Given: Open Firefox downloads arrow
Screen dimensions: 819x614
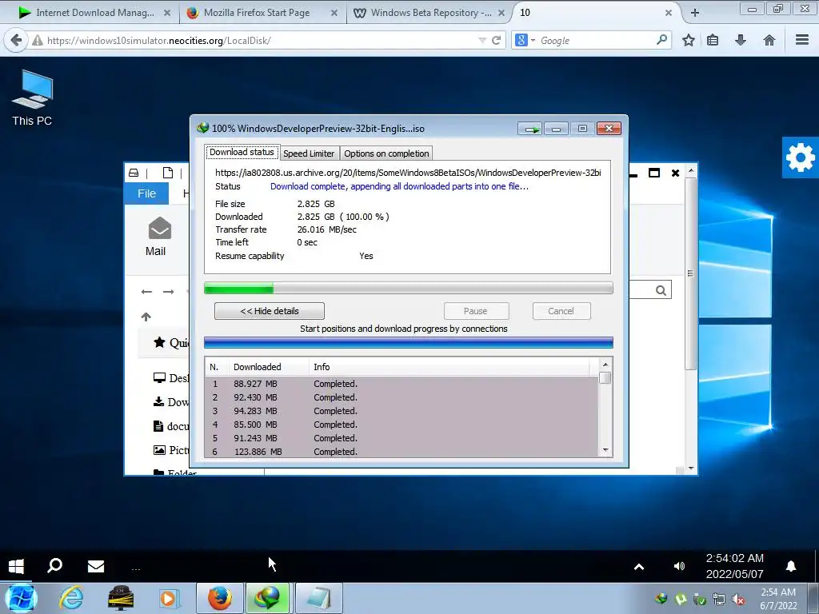Looking at the screenshot, I should pyautogui.click(x=740, y=40).
